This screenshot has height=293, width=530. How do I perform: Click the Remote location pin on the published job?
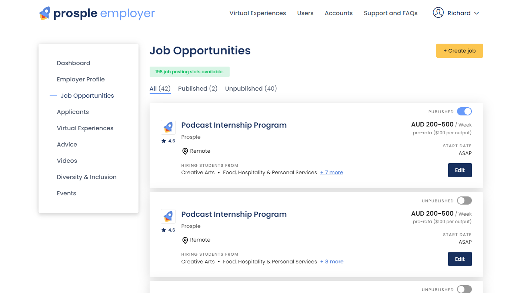(x=185, y=151)
